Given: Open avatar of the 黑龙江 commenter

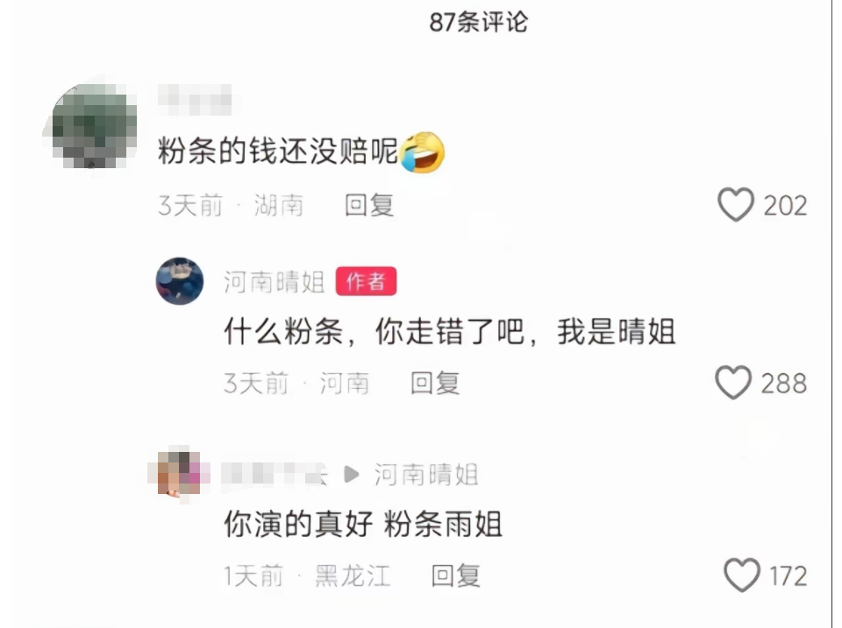Looking at the screenshot, I should pos(179,473).
